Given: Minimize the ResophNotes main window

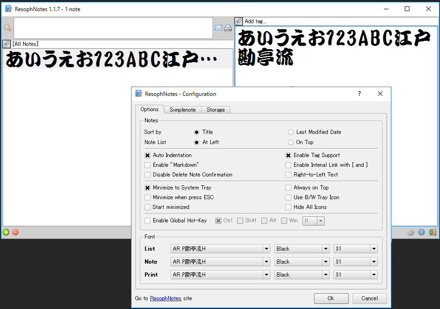Looking at the screenshot, I should pos(386,9).
